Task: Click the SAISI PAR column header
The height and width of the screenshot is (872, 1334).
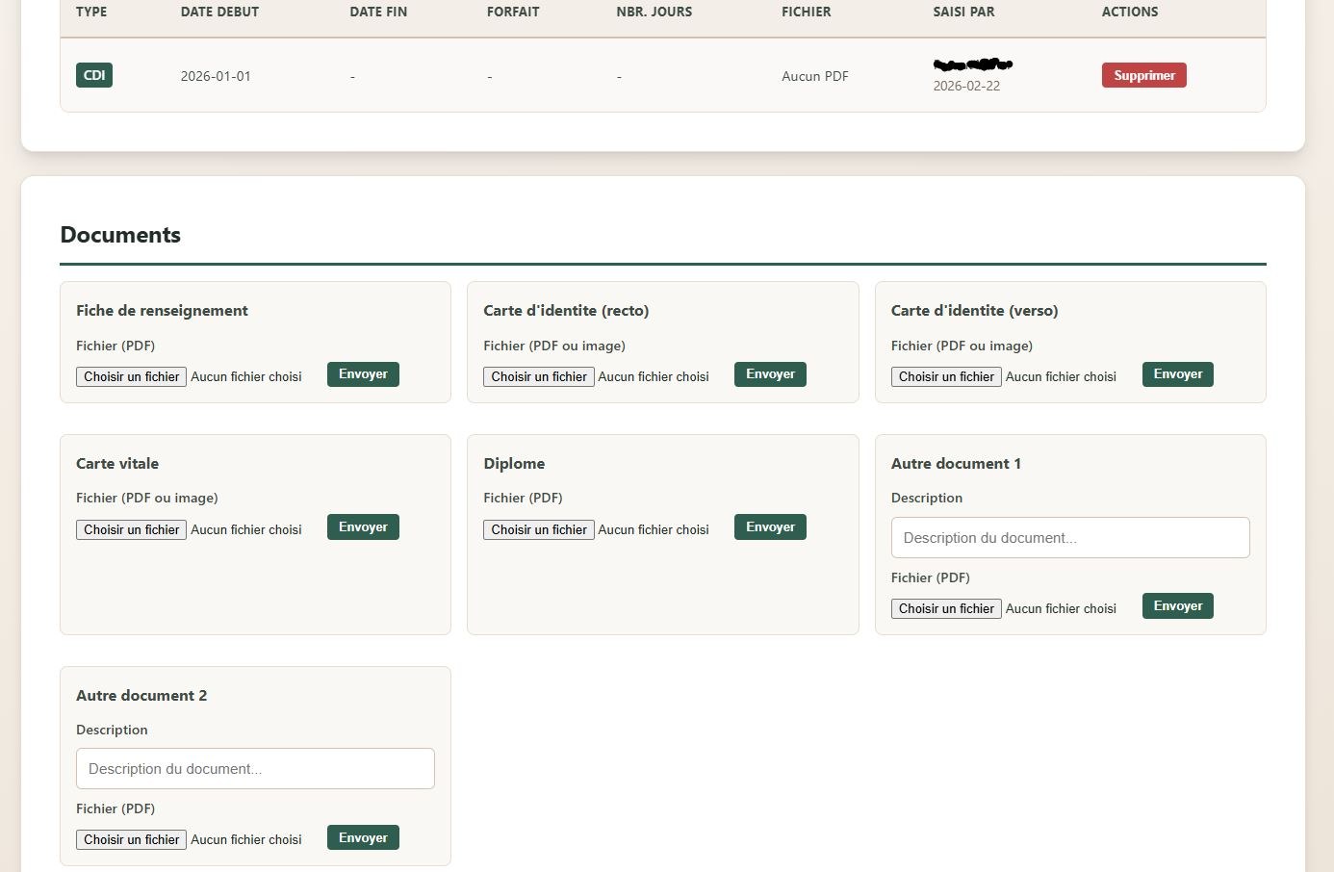Action: pyautogui.click(x=963, y=12)
